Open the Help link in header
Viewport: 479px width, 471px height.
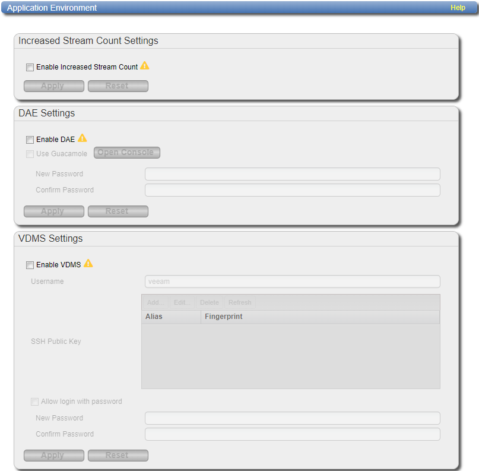[x=458, y=8]
